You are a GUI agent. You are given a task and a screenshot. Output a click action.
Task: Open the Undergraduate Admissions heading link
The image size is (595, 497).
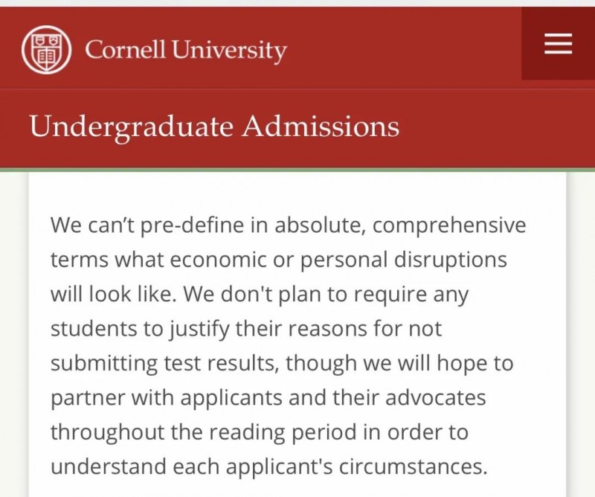coord(214,126)
